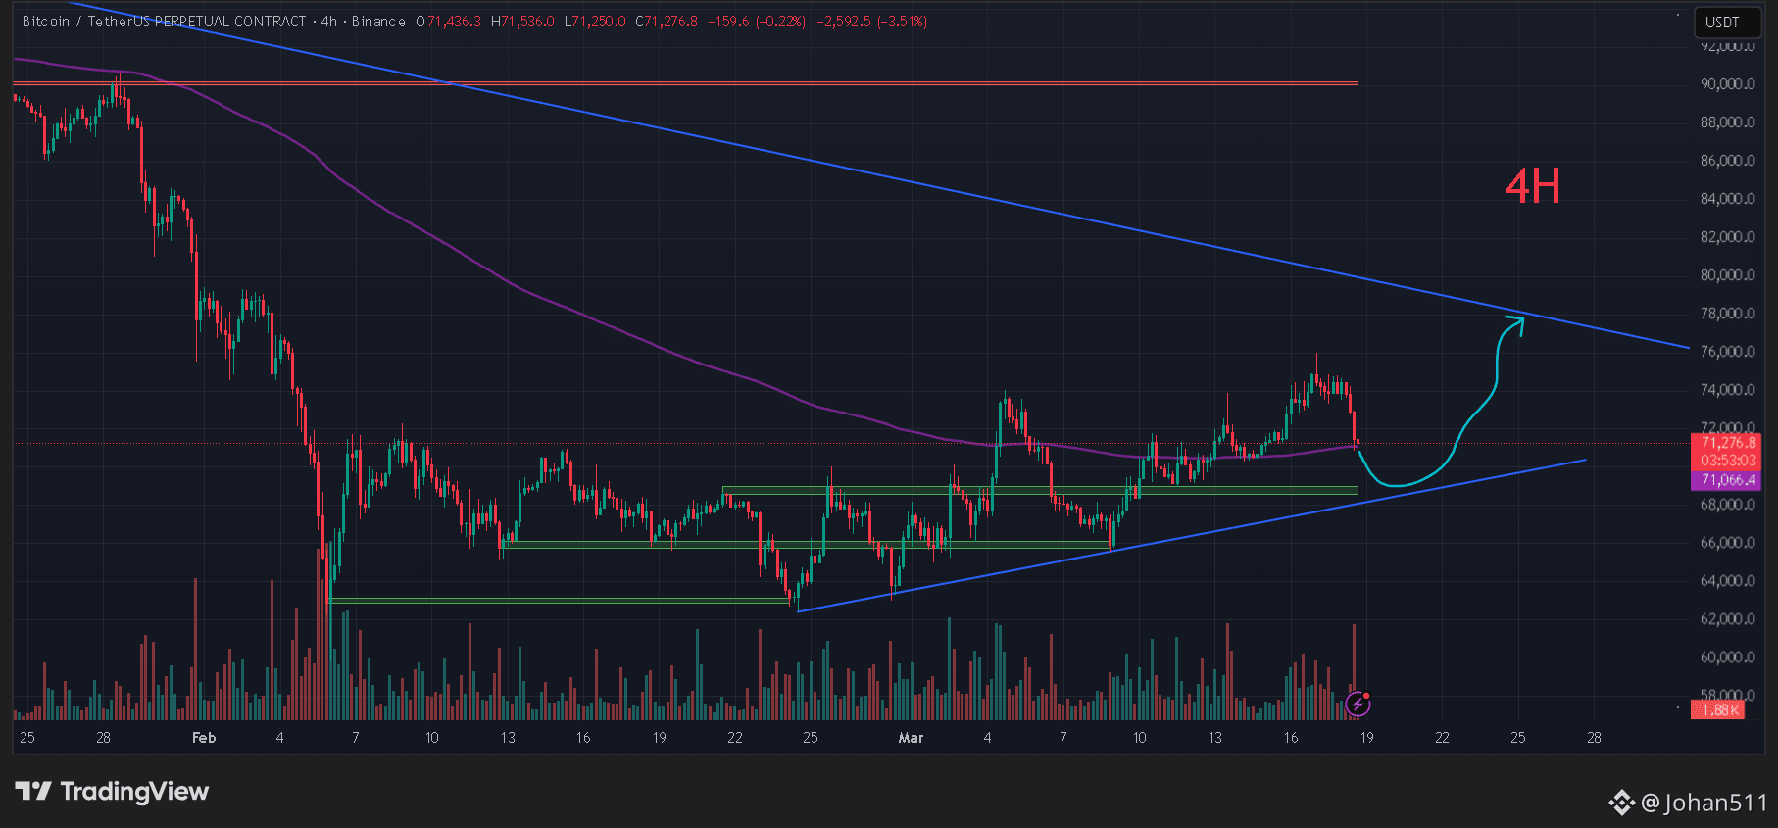
Task: Click the 62,000.0 price axis label
Action: (1727, 619)
